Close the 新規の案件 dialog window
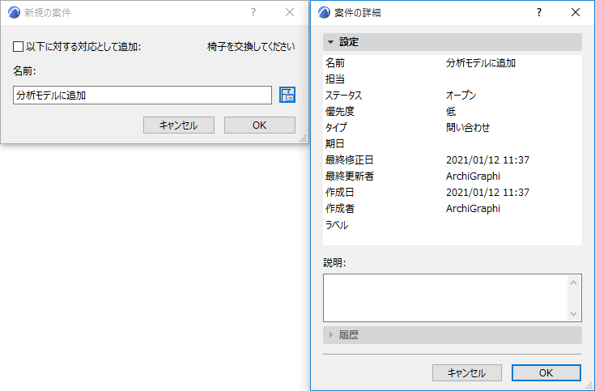The image size is (595, 391). 290,12
